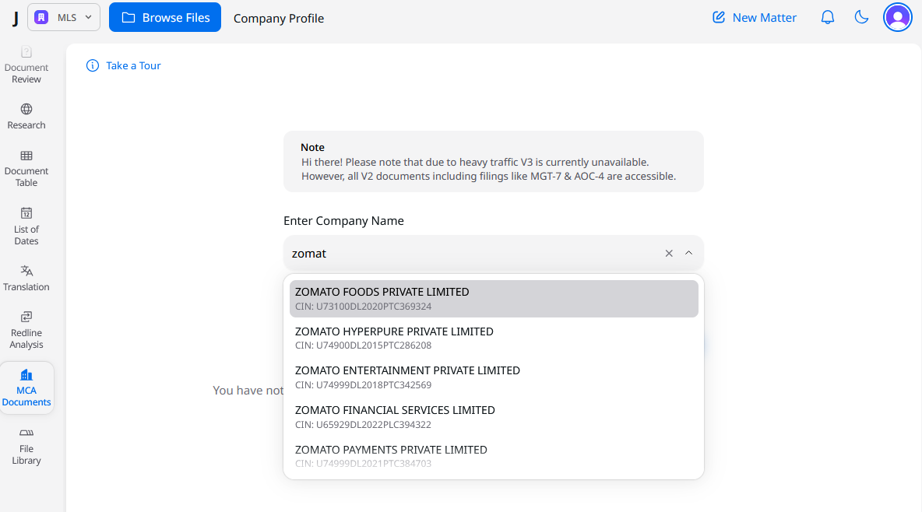Open the notifications bell icon
Screen dimensions: 922x512
[828, 17]
